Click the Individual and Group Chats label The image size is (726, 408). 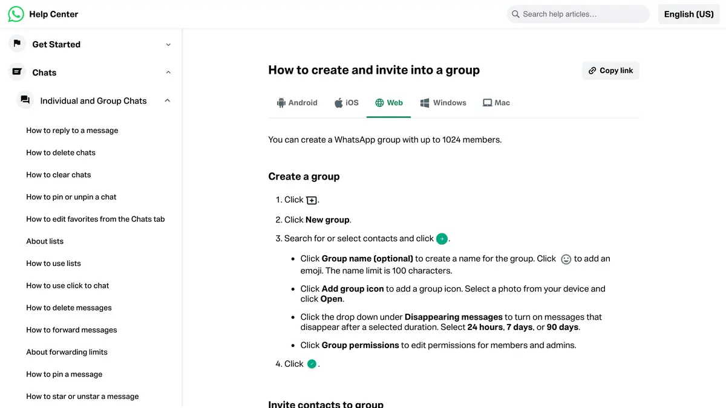(93, 101)
